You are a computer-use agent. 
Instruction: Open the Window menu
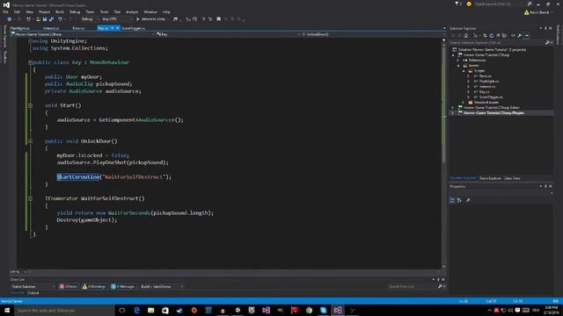[x=150, y=11]
